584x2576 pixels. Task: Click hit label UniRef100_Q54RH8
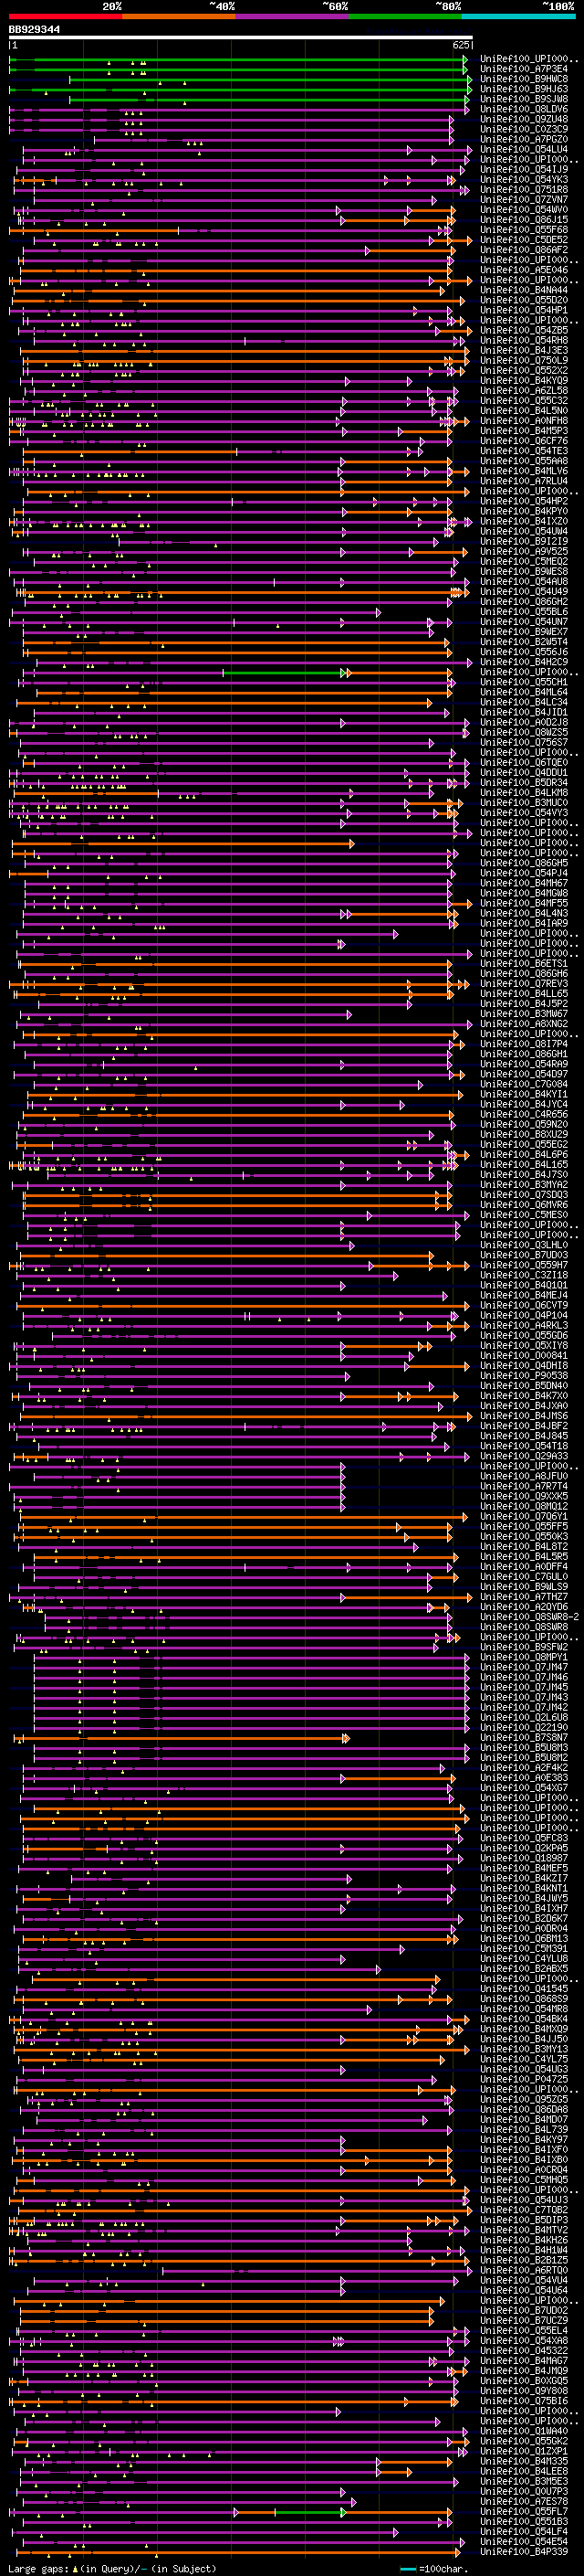(524, 340)
